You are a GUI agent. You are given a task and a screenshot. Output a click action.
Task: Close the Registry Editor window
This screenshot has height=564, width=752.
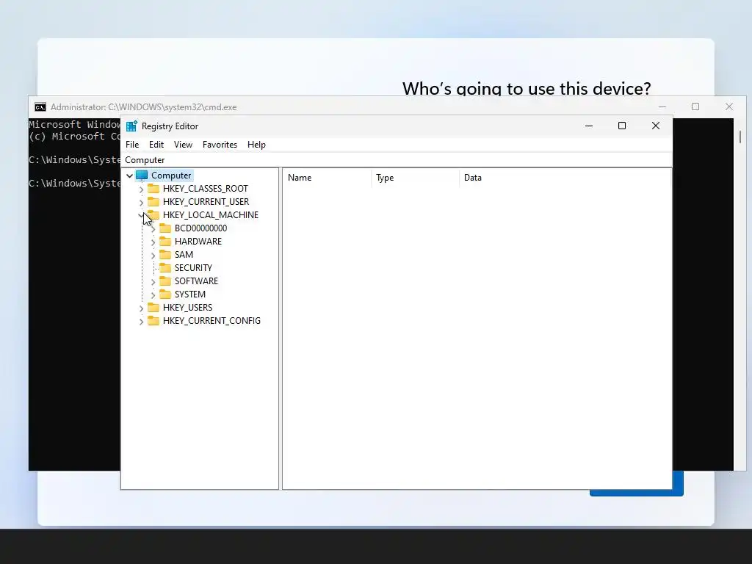pyautogui.click(x=656, y=126)
